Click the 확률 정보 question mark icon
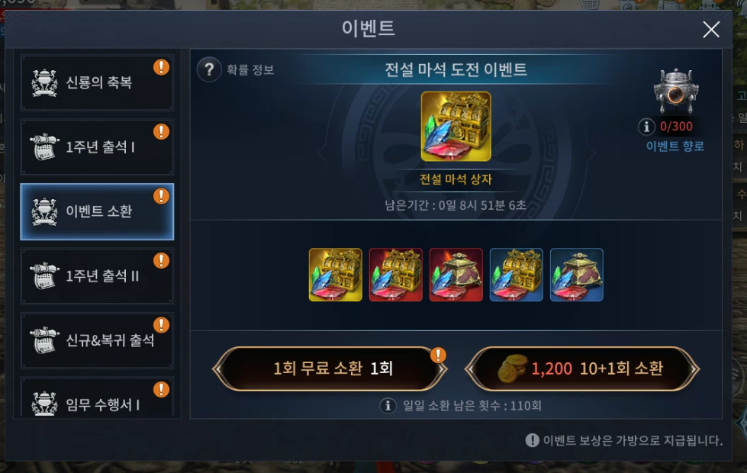Screen dimensions: 747x473 (x=209, y=69)
